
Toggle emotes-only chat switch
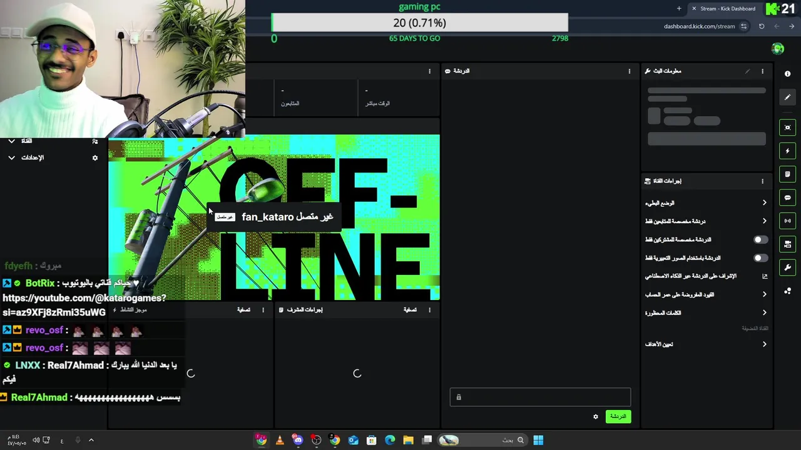pyautogui.click(x=760, y=257)
